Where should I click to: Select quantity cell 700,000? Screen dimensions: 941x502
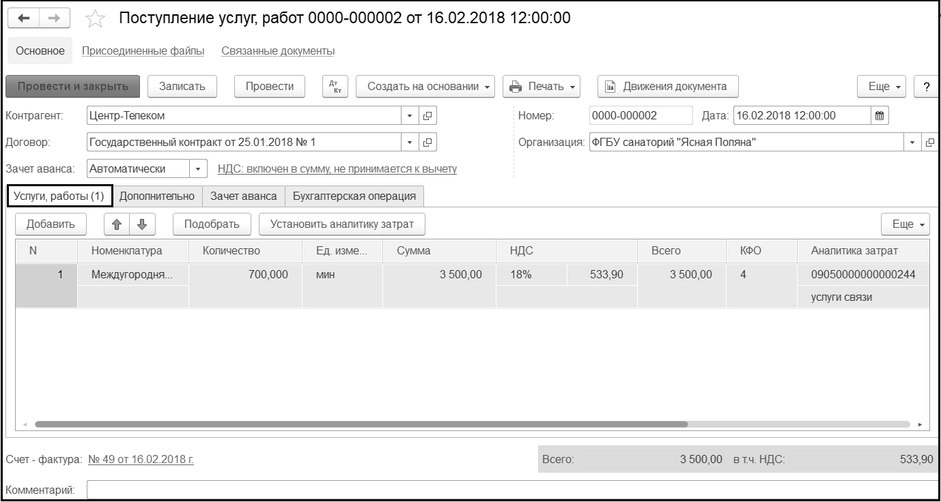245,275
